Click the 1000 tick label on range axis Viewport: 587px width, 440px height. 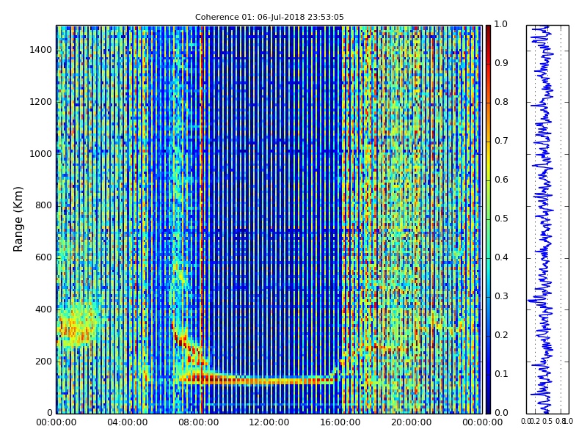click(41, 154)
